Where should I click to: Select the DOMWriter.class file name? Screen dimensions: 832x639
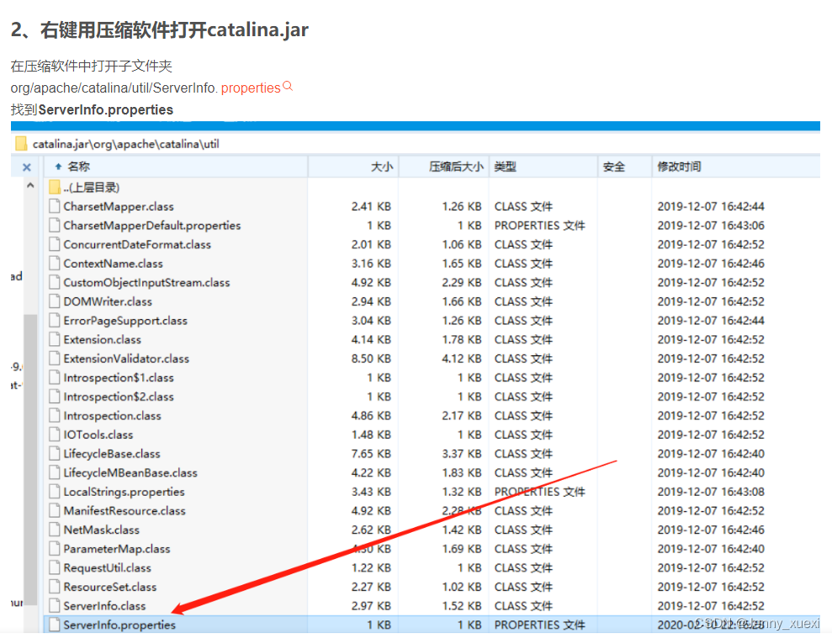click(x=108, y=301)
